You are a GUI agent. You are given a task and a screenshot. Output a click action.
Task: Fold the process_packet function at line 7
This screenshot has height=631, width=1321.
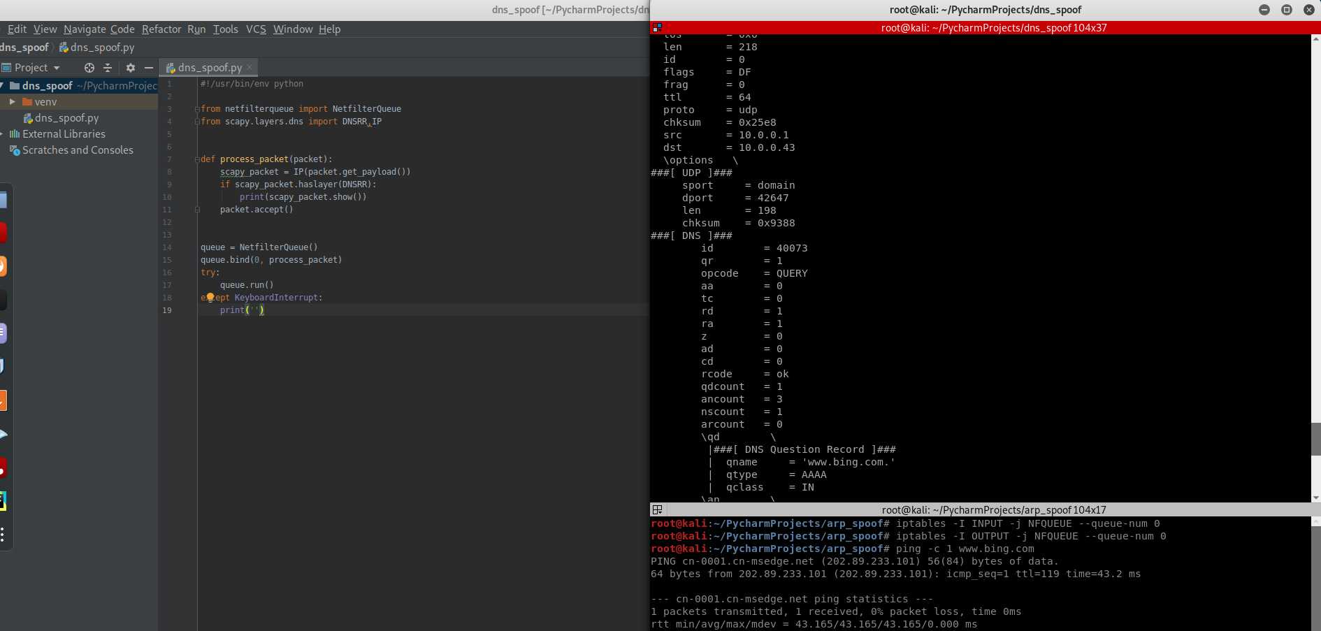197,159
